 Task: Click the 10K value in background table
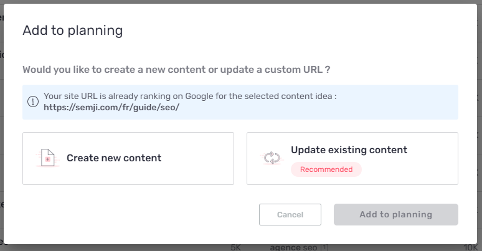click(470, 248)
